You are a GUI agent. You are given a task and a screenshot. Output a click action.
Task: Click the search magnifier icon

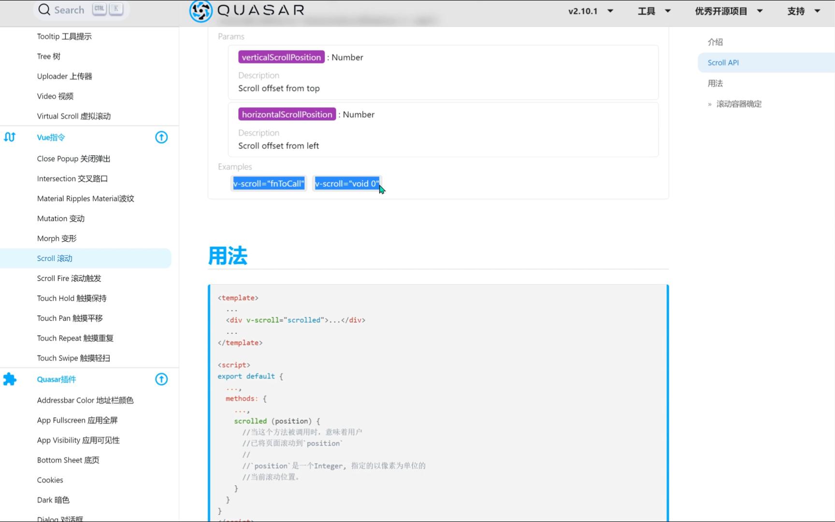[44, 10]
